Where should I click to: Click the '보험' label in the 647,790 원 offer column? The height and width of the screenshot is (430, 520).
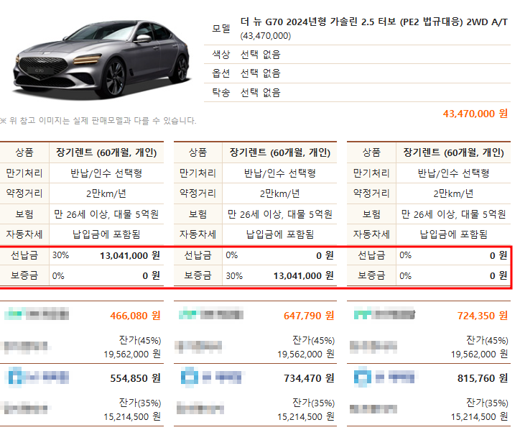coord(198,214)
